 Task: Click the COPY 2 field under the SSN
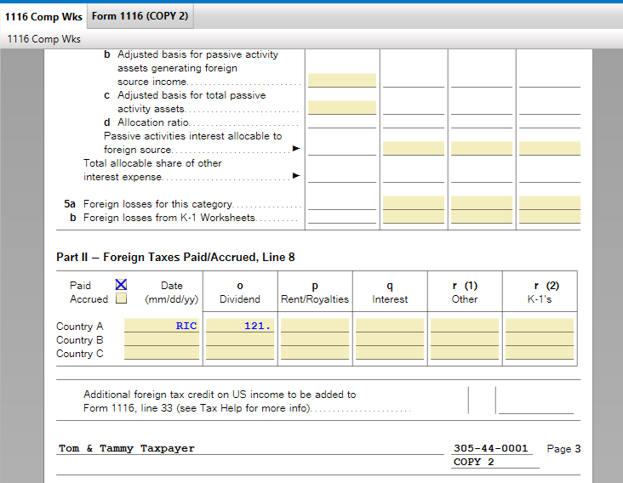[495, 462]
